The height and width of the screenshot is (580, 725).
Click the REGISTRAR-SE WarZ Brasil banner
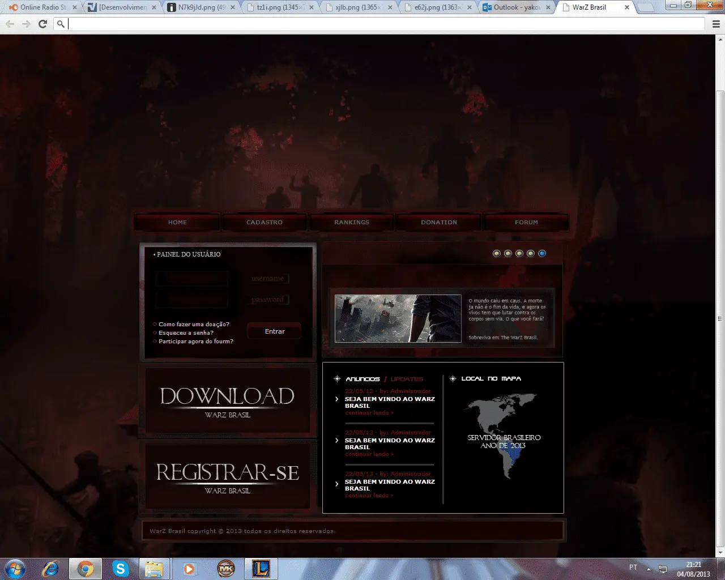tap(227, 477)
